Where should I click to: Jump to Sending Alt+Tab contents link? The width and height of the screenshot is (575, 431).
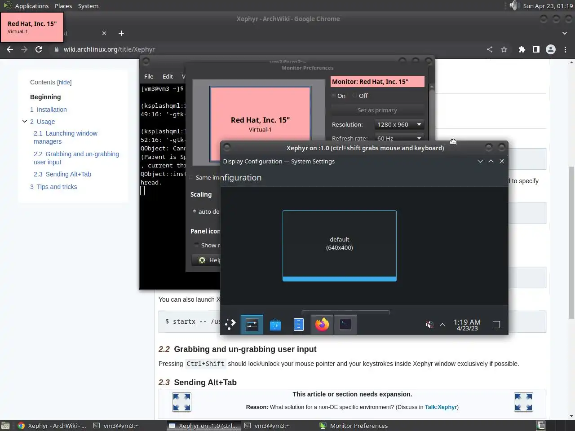coord(62,174)
